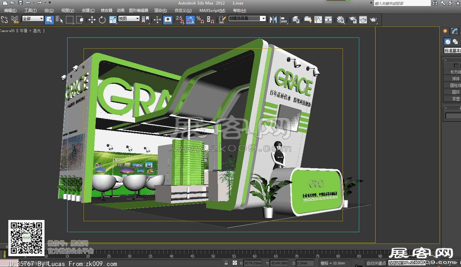Viewport: 461px width, 267px height.
Task: Click the Unlink Selection tool icon
Action: 4,20
